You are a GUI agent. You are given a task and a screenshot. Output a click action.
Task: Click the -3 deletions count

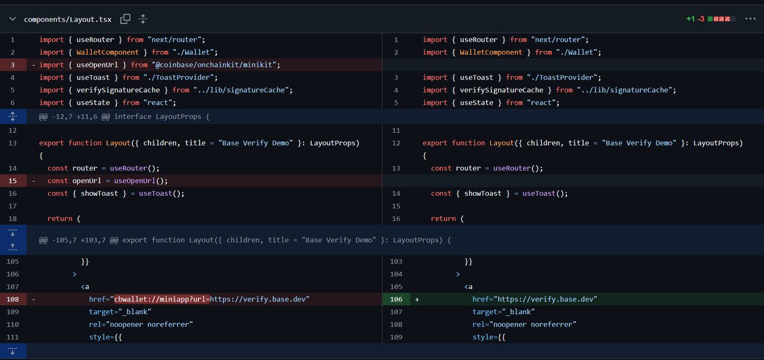click(701, 19)
